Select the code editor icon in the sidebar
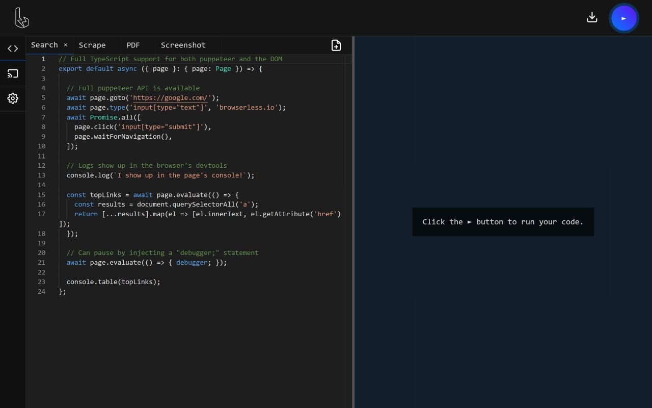The image size is (652, 408). 13,48
